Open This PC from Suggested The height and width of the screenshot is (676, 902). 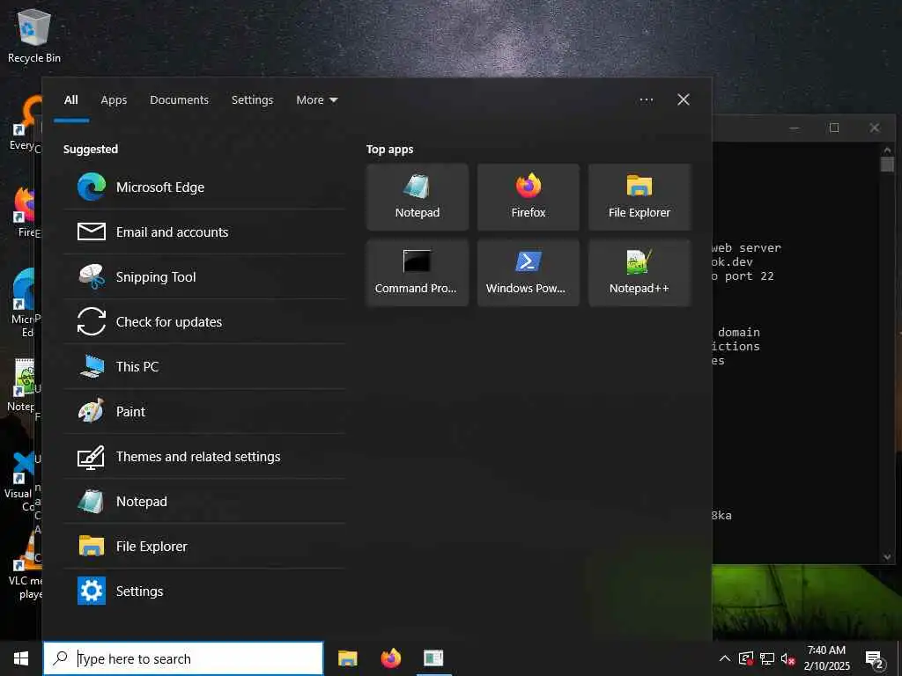(x=204, y=366)
